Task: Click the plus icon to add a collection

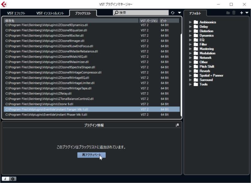Action: tap(242, 13)
